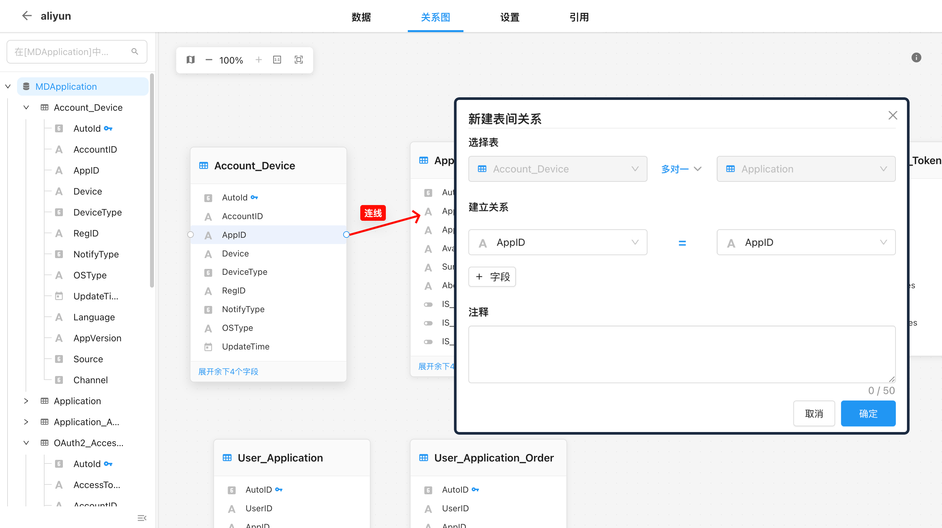Toggle the minimap icon in the zoom toolbar

(x=190, y=60)
